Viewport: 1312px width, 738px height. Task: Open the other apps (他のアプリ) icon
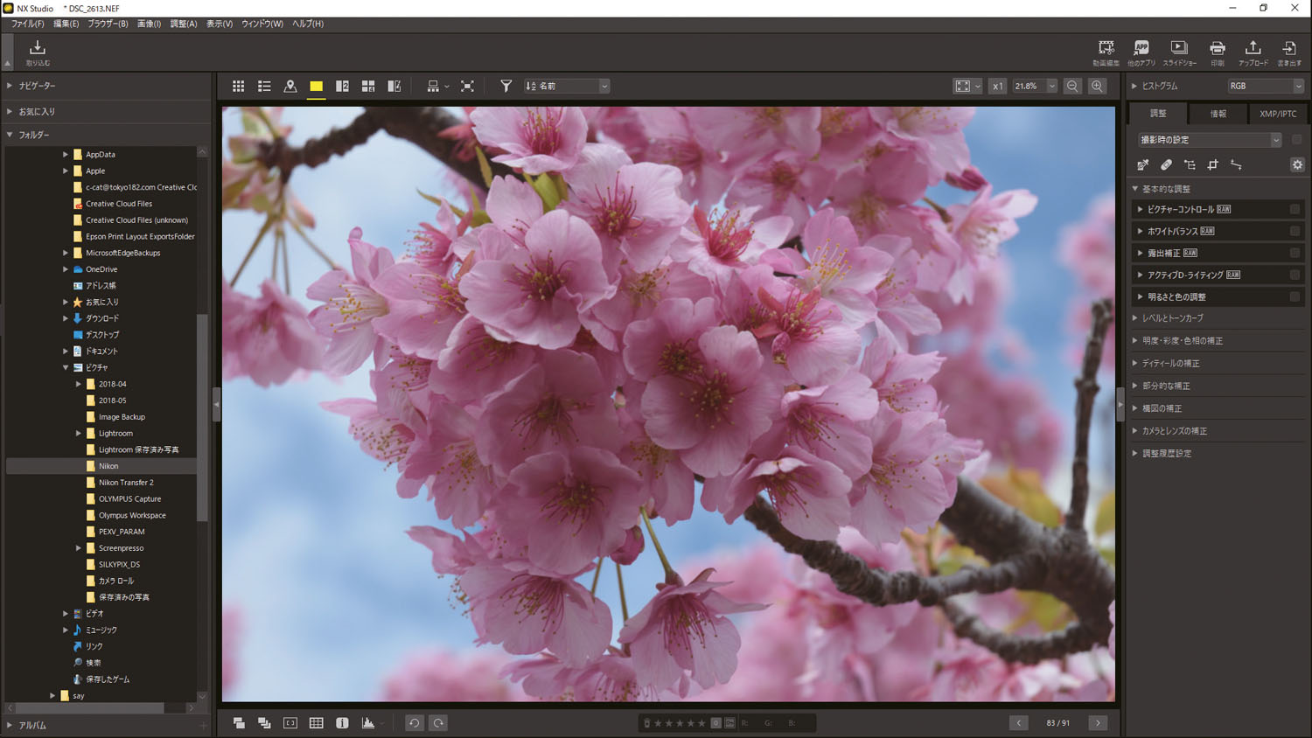1141,52
